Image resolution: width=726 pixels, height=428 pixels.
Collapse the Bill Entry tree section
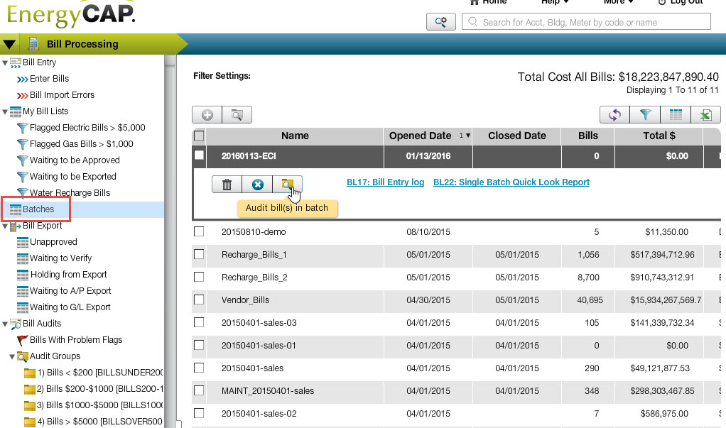5,62
